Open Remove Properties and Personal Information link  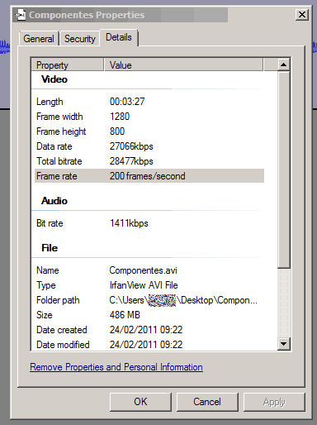[x=116, y=367]
